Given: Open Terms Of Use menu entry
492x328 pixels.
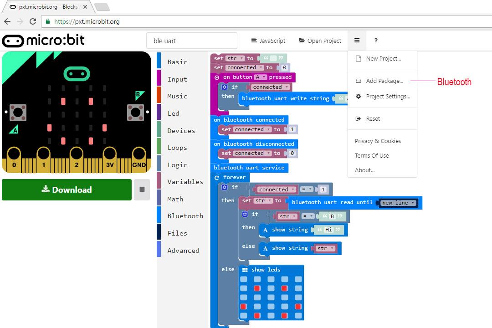Looking at the screenshot, I should coord(382,156).
